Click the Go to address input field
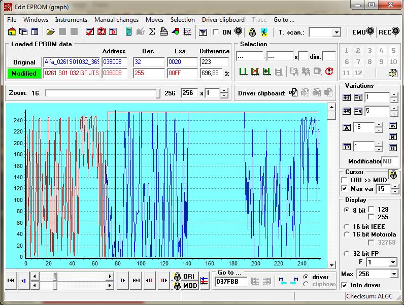Viewport: 404px width, 305px height. coord(231,282)
